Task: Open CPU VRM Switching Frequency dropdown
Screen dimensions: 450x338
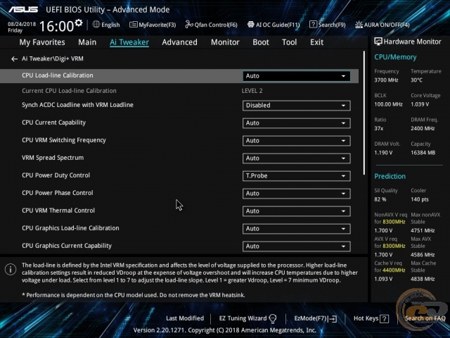Action: coord(296,141)
